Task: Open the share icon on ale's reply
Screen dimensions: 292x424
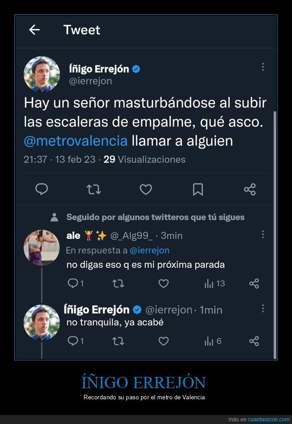Action: tap(253, 283)
